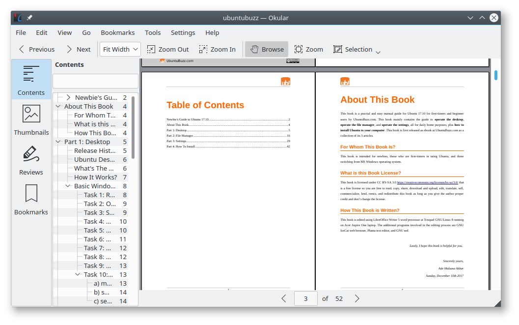Screen dimensions: 519x325
Task: Open the Go menu
Action: [x=86, y=33]
